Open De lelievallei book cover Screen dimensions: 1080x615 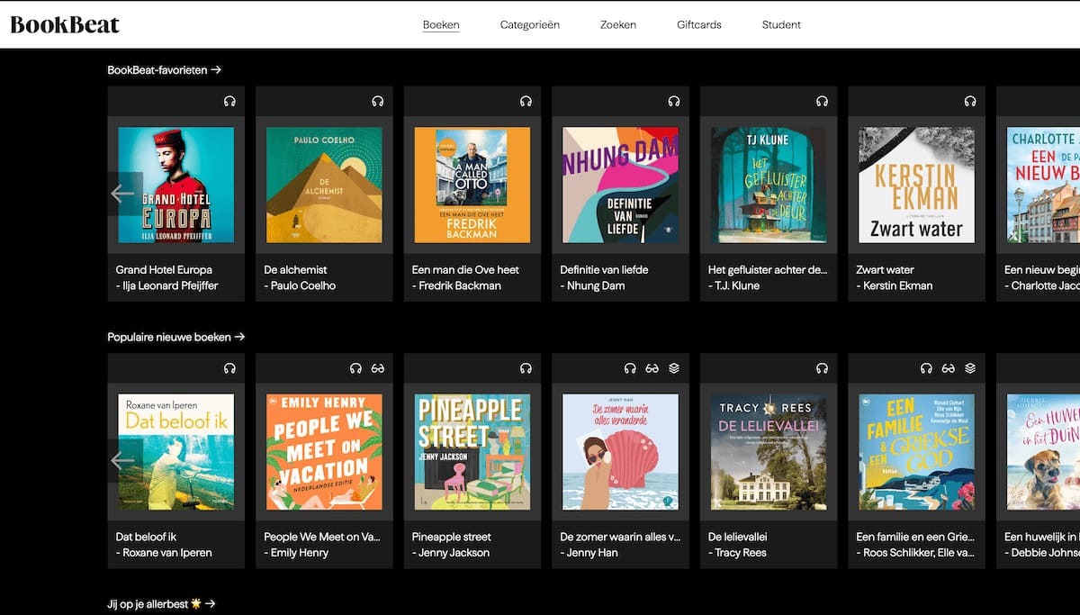click(x=769, y=452)
